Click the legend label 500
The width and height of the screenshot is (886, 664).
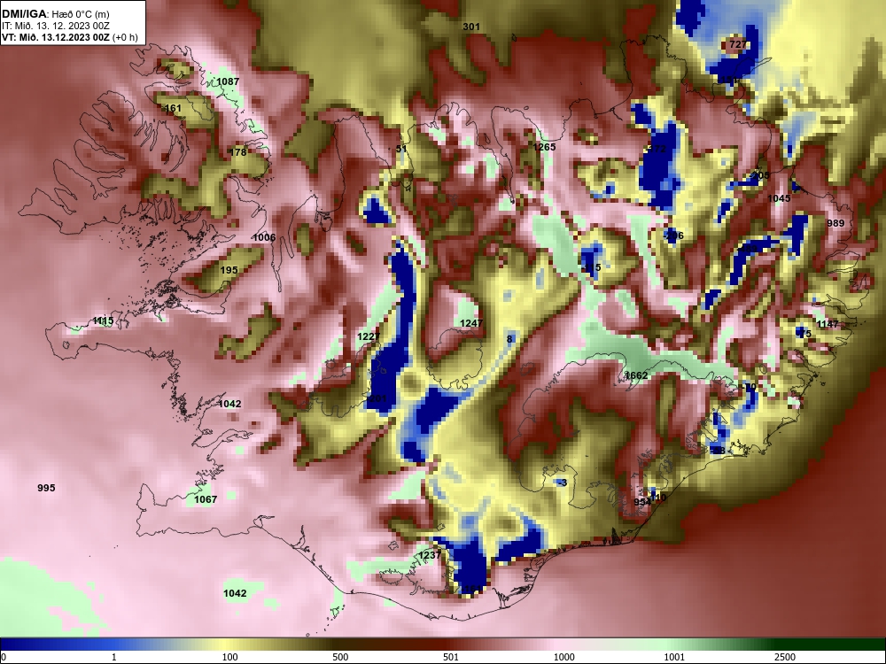[x=340, y=657]
